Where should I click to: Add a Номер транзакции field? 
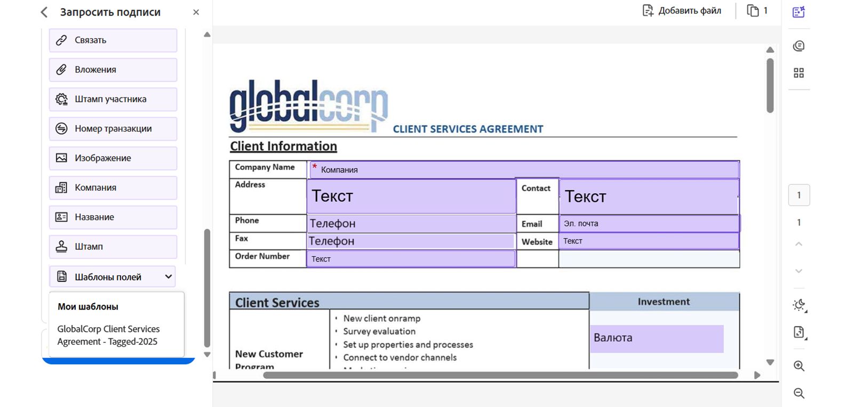pos(113,128)
